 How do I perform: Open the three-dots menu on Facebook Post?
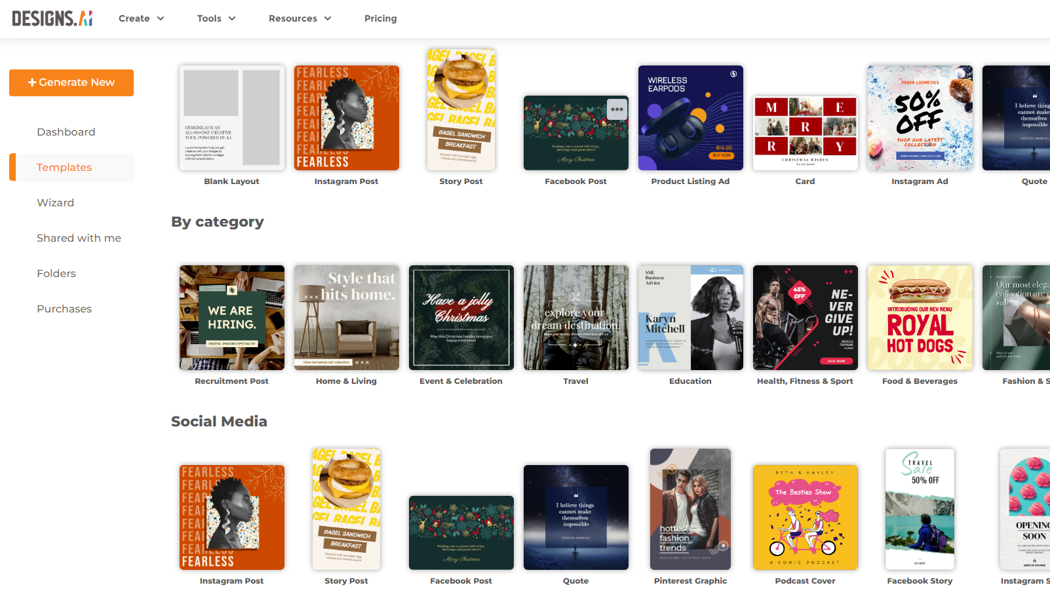click(x=617, y=109)
